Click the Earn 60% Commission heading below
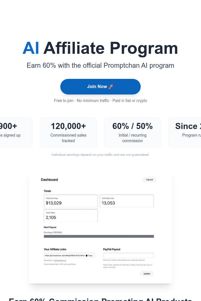201x301 pixels. tap(100, 299)
